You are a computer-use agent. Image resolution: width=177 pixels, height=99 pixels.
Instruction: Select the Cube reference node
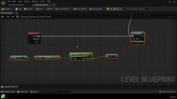(19, 58)
